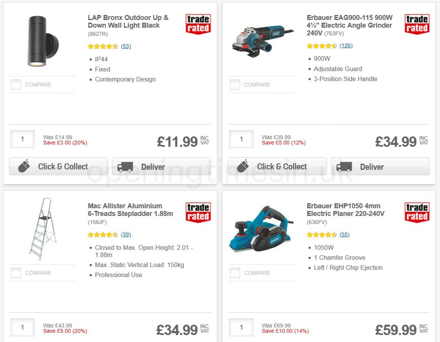The image size is (440, 342).
Task: Select the star rating for the LAP Bronx light
Action: click(103, 46)
